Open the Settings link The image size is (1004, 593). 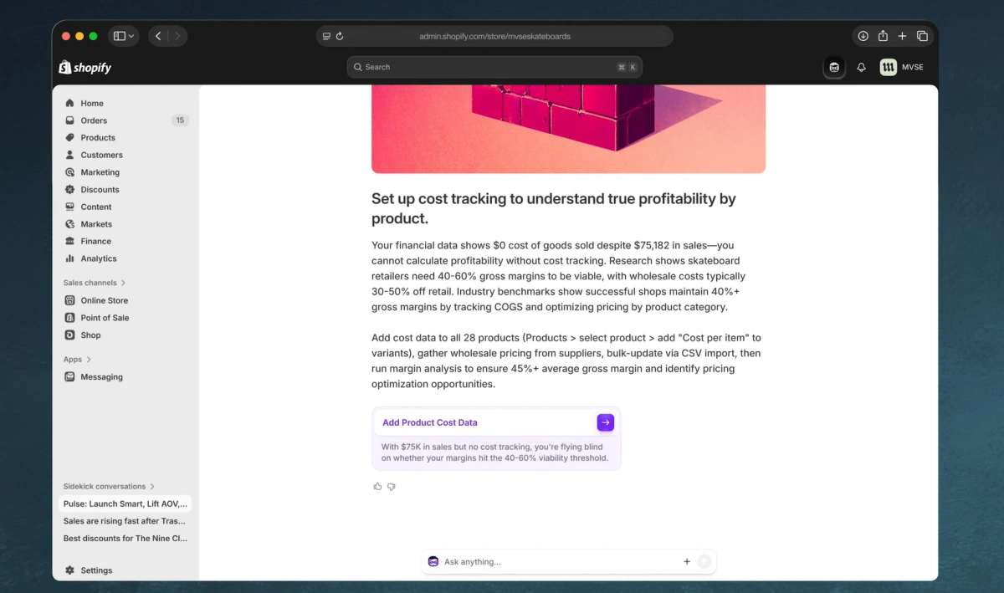click(127, 570)
